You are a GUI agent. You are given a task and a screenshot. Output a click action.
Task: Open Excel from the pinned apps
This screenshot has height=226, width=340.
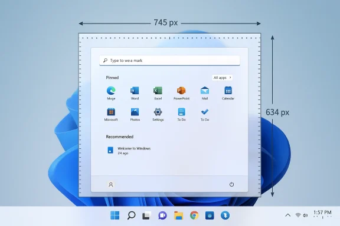coord(158,91)
